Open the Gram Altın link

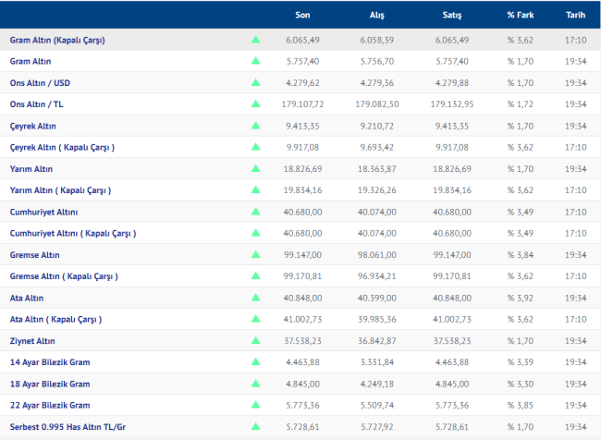coord(30,61)
